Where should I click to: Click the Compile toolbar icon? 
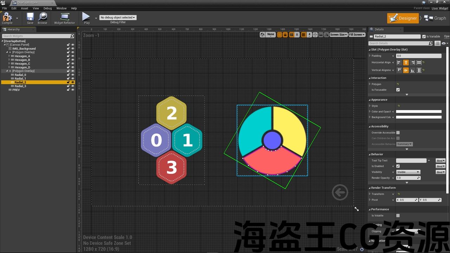coord(7,17)
